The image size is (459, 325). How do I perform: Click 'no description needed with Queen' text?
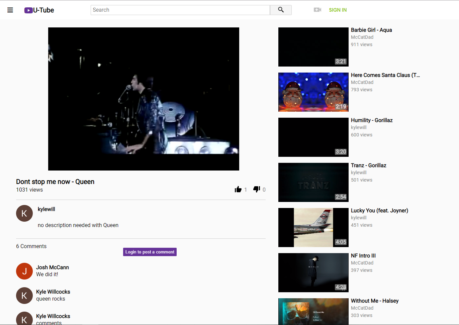coord(78,225)
